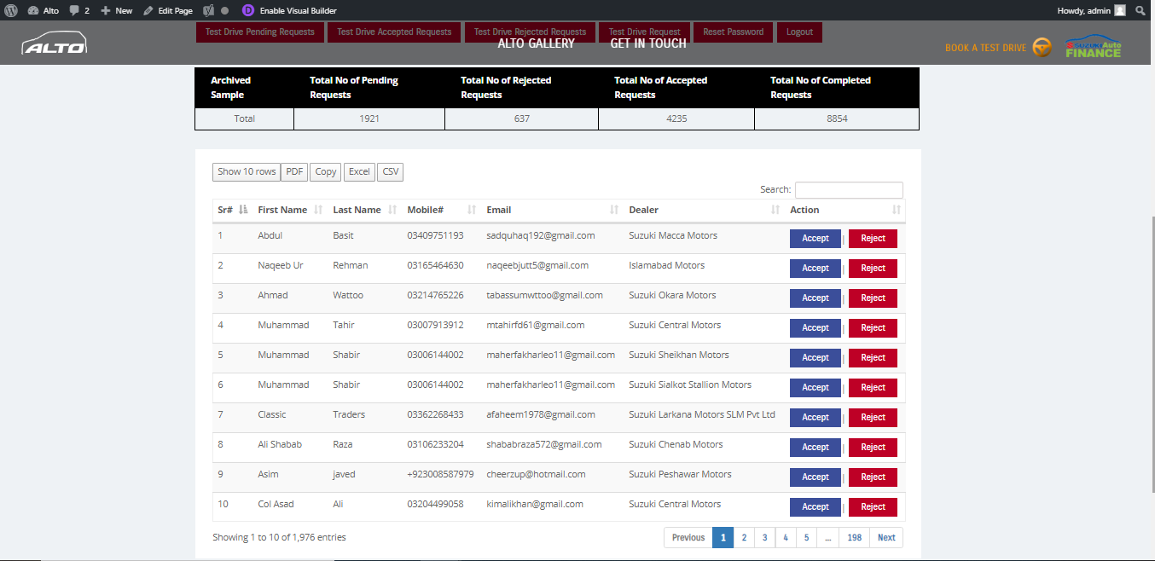Open Test Drive Pending Requests tab
Image resolution: width=1155 pixels, height=561 pixels.
(260, 32)
